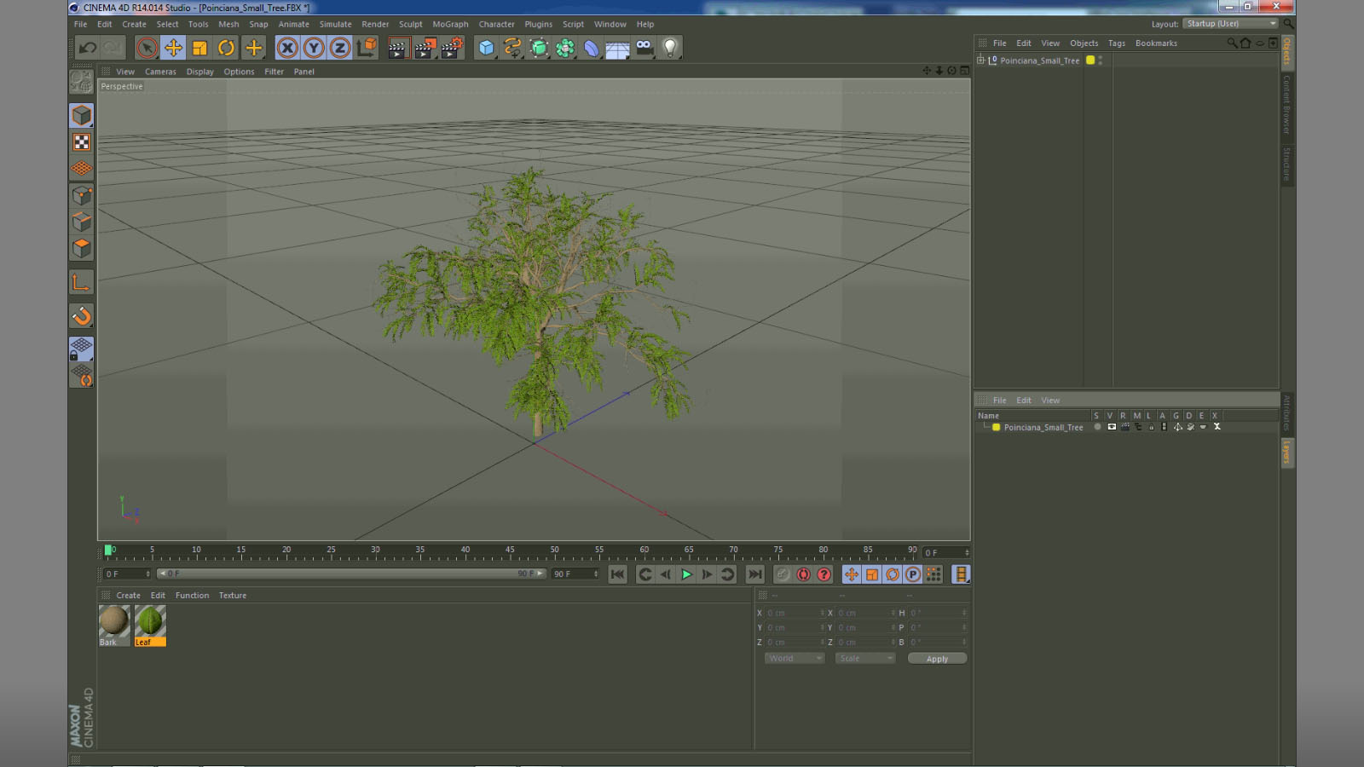Click frame 45 on the timeline ruler
The image size is (1364, 767).
click(x=510, y=552)
